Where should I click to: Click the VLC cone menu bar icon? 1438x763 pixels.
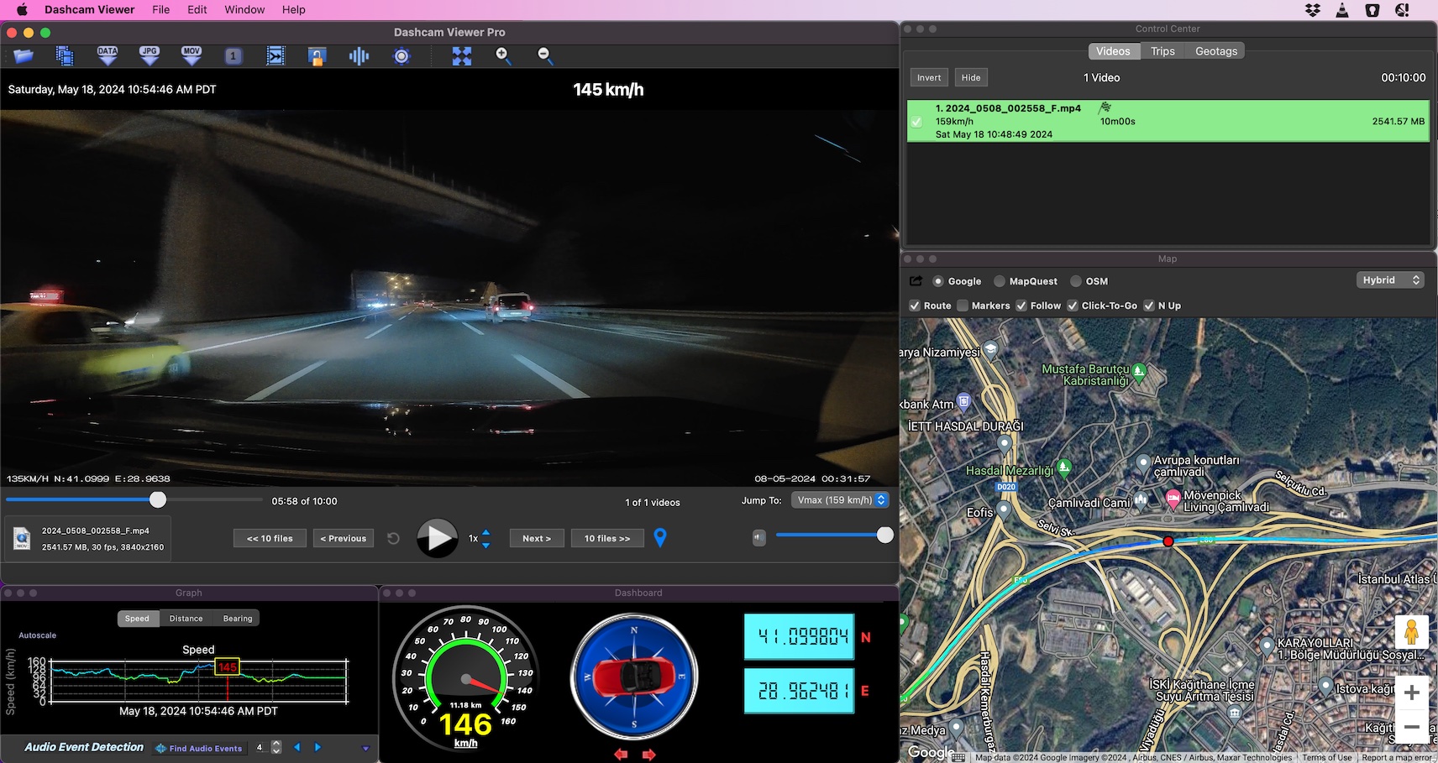(x=1342, y=10)
